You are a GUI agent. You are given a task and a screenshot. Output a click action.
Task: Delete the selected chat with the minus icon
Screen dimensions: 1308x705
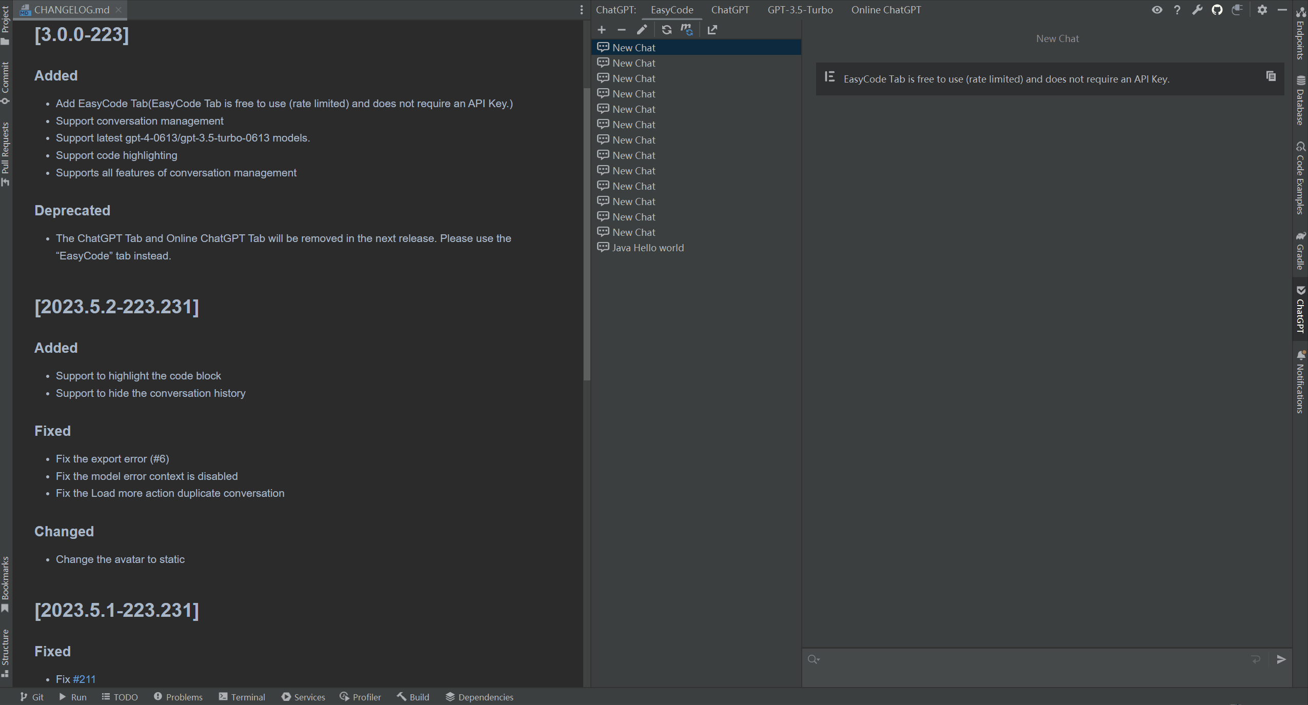pos(621,30)
